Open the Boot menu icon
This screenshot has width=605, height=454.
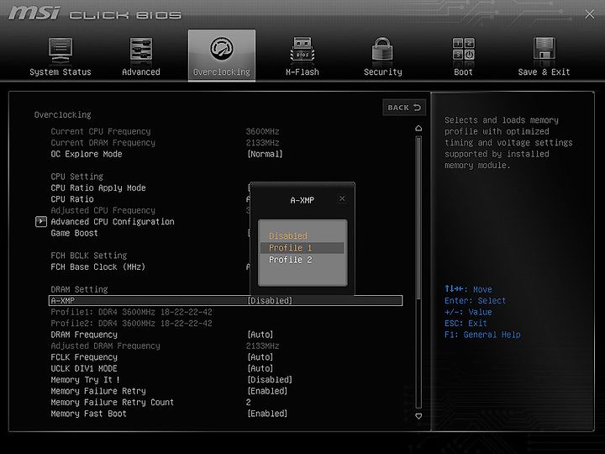(463, 49)
